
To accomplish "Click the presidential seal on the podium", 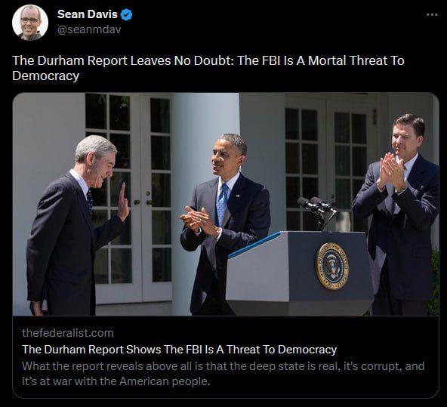I will point(331,267).
